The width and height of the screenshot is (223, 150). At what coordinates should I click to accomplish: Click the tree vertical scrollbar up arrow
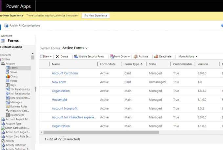[x=32, y=54]
